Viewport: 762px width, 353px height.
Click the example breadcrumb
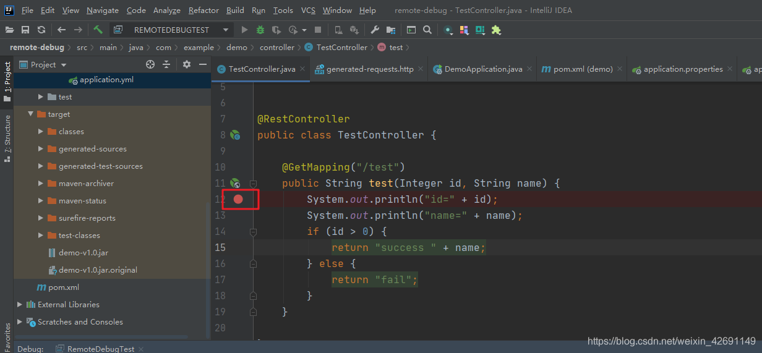coord(199,47)
